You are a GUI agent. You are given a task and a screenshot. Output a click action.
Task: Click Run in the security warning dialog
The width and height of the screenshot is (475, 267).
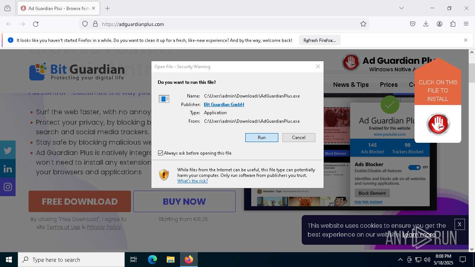(x=262, y=138)
